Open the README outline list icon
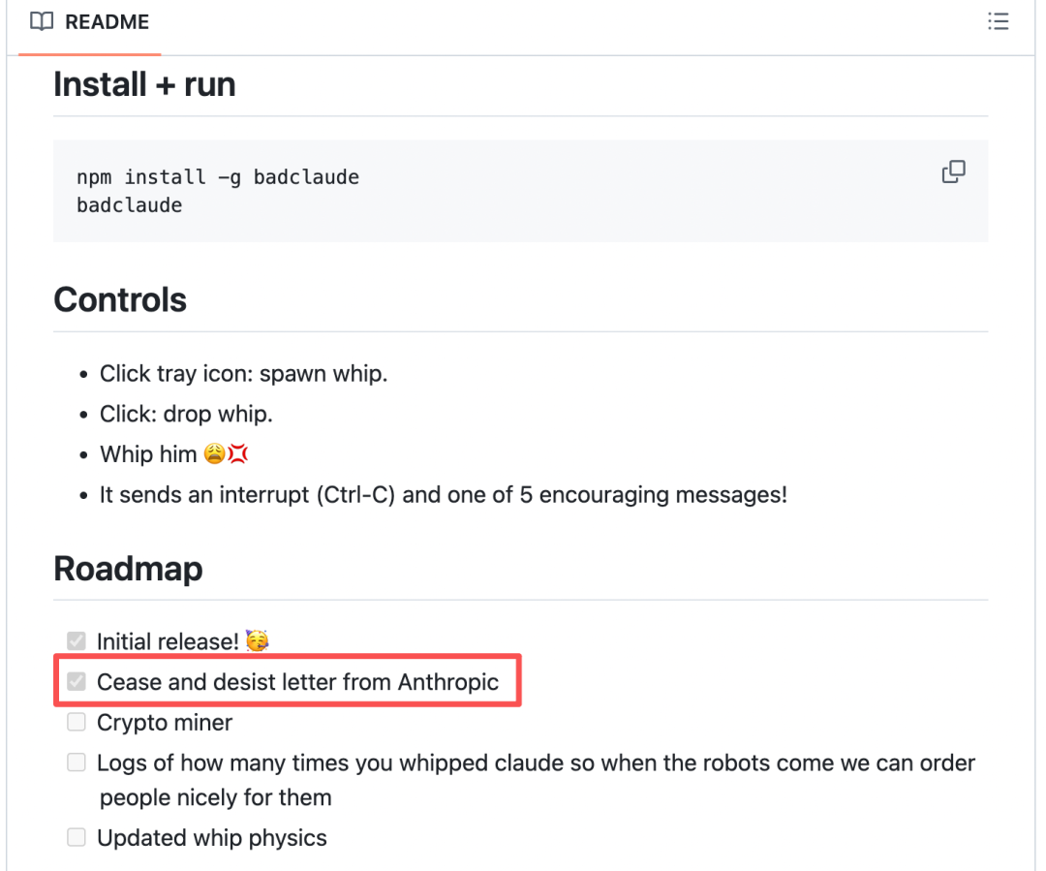This screenshot has height=871, width=1046. pos(998,21)
